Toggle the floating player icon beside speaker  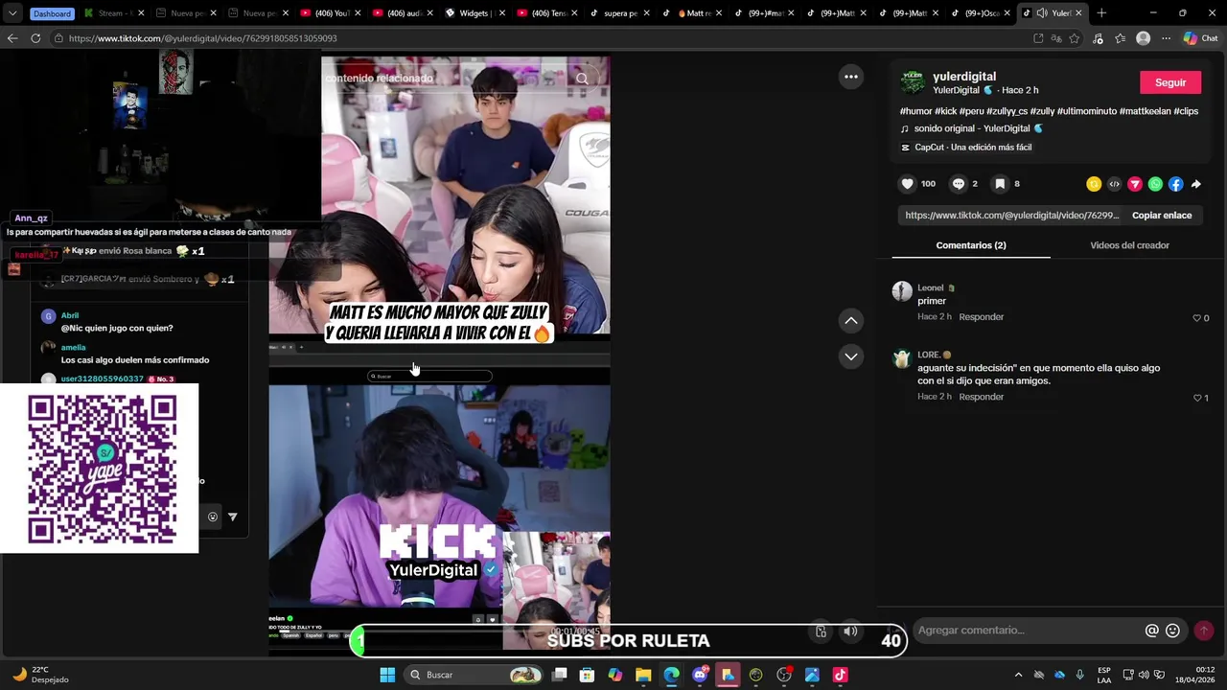tap(821, 632)
